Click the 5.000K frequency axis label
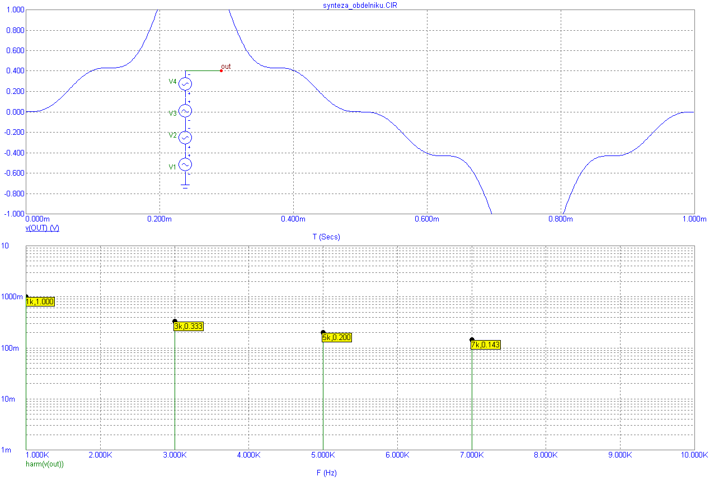The width and height of the screenshot is (714, 481). 323,455
